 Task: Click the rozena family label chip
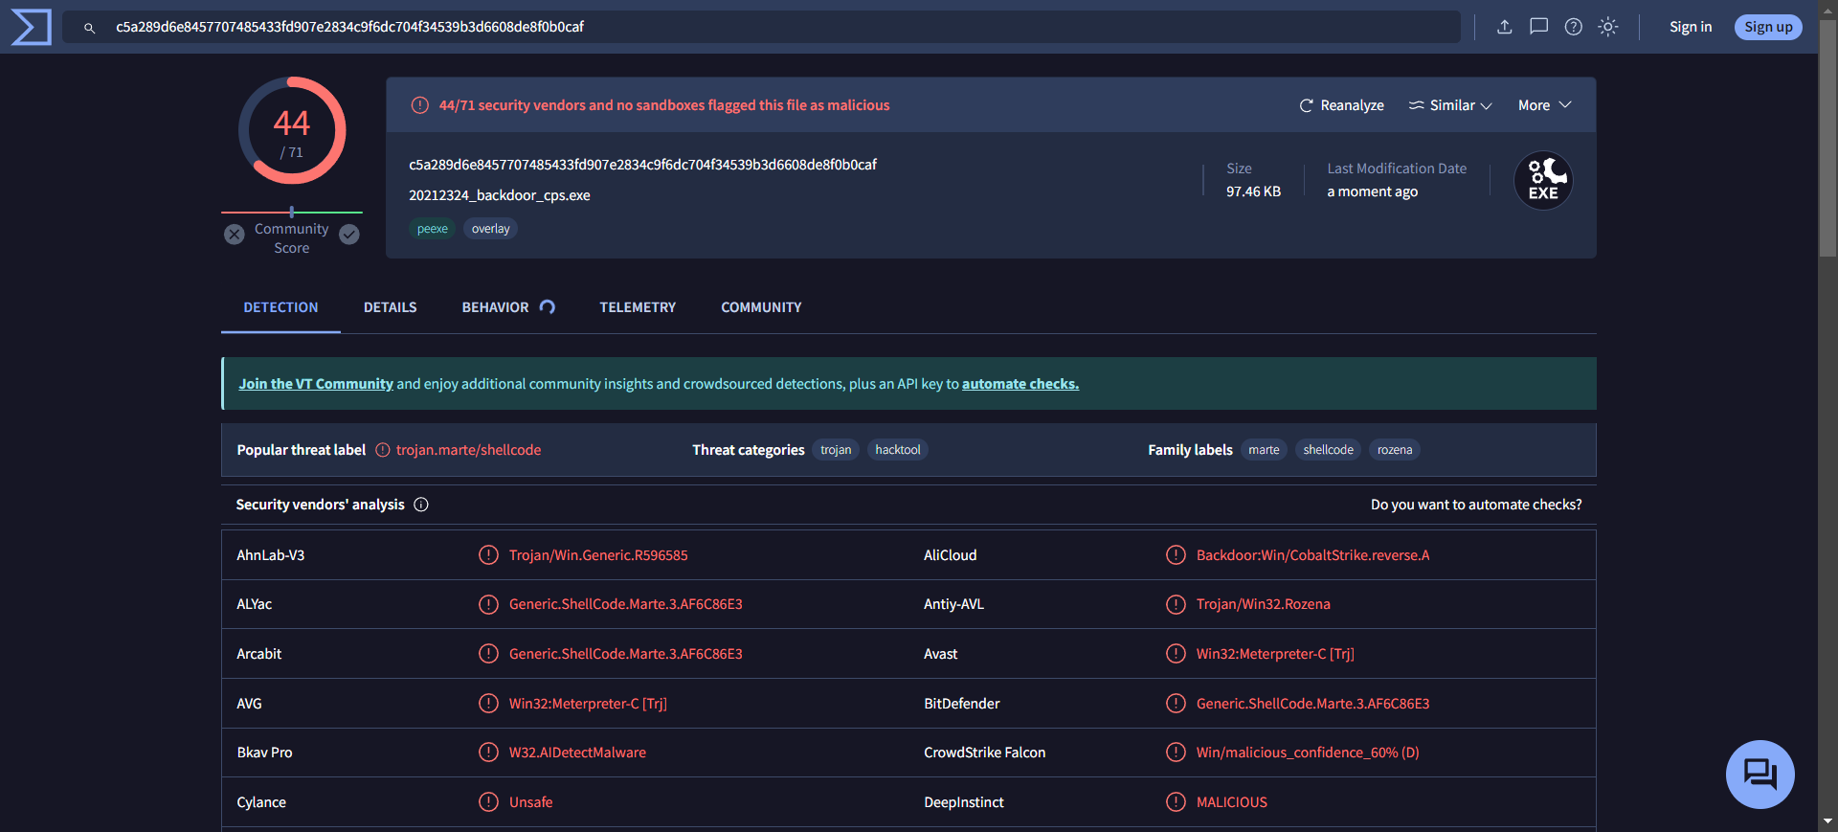pyautogui.click(x=1395, y=450)
